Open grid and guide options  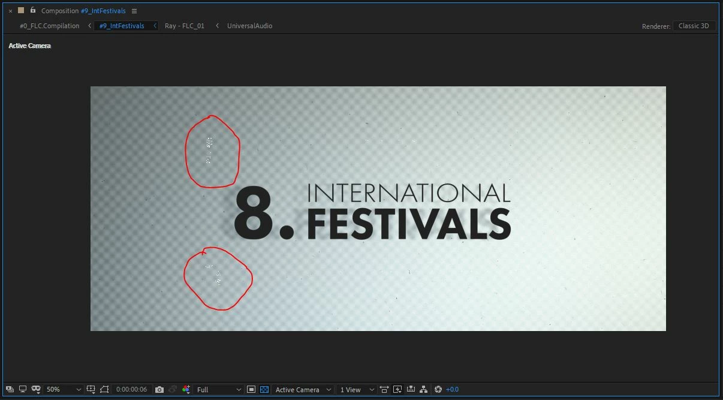coord(91,389)
